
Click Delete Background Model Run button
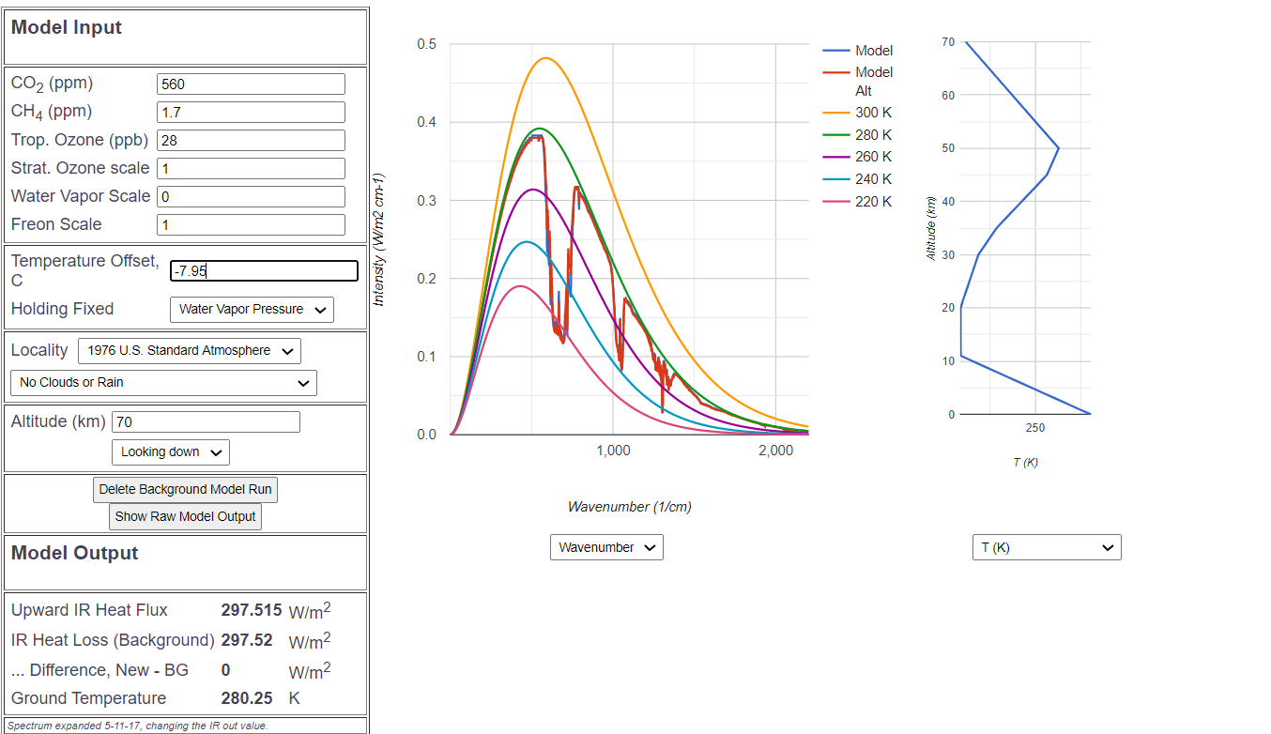click(185, 489)
